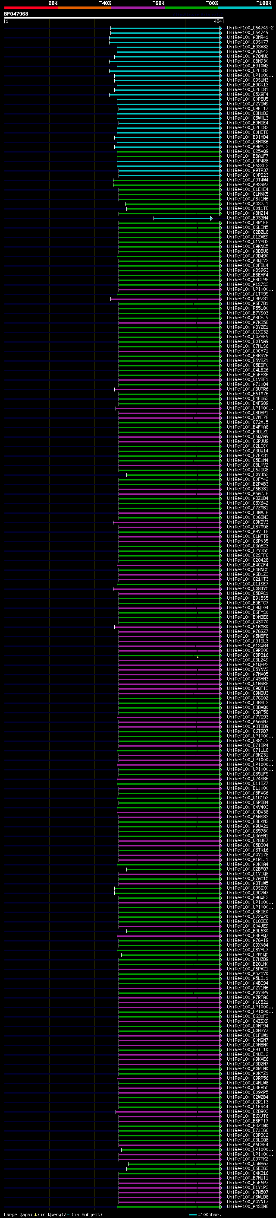The image size is (276, 1218).
Task: Click label UniRef100_Q9RP56
Action: tap(248, 1078)
